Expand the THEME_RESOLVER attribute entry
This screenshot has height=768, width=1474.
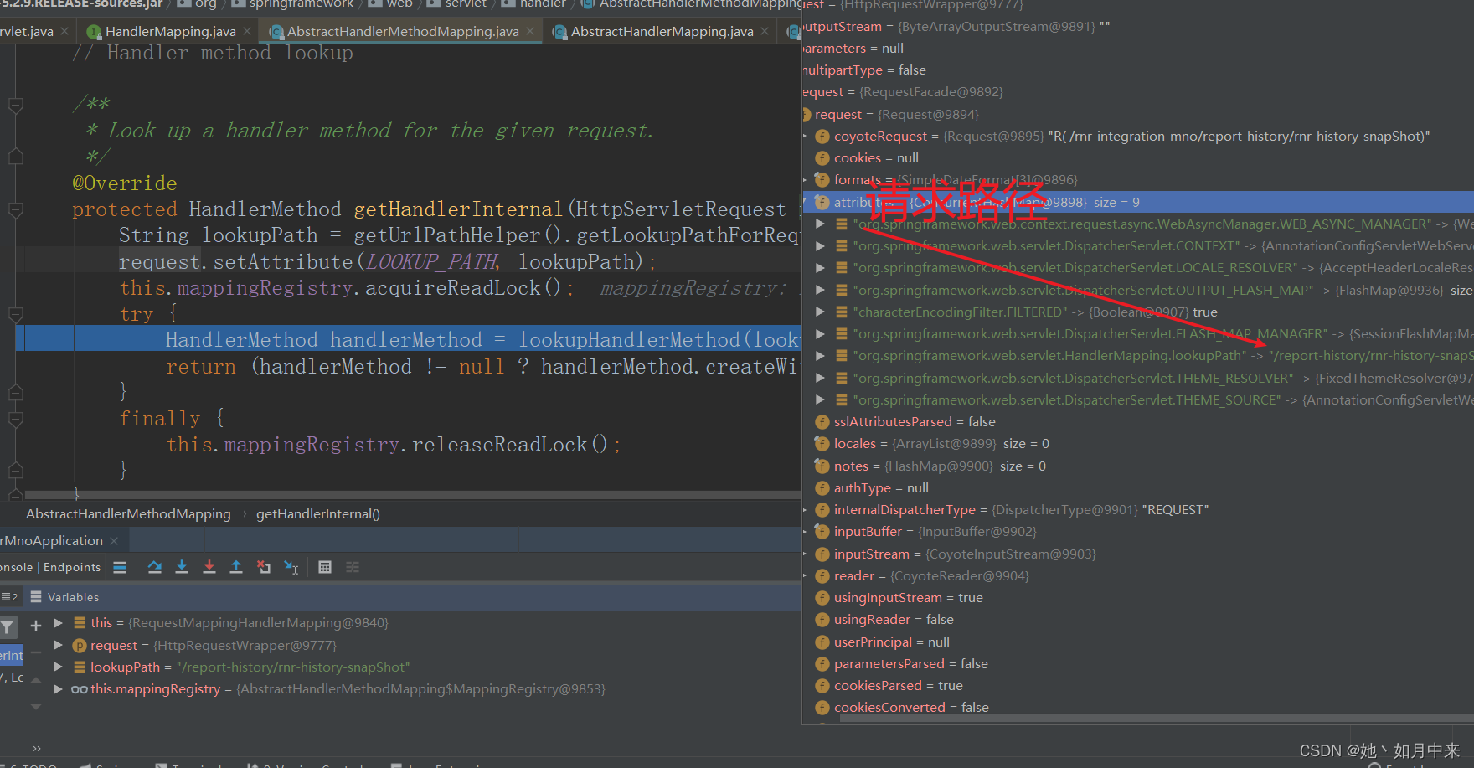821,378
